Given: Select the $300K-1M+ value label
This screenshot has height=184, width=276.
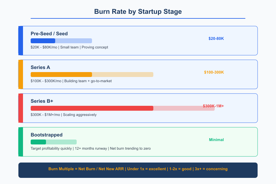Looking at the screenshot, I should pos(213,106).
